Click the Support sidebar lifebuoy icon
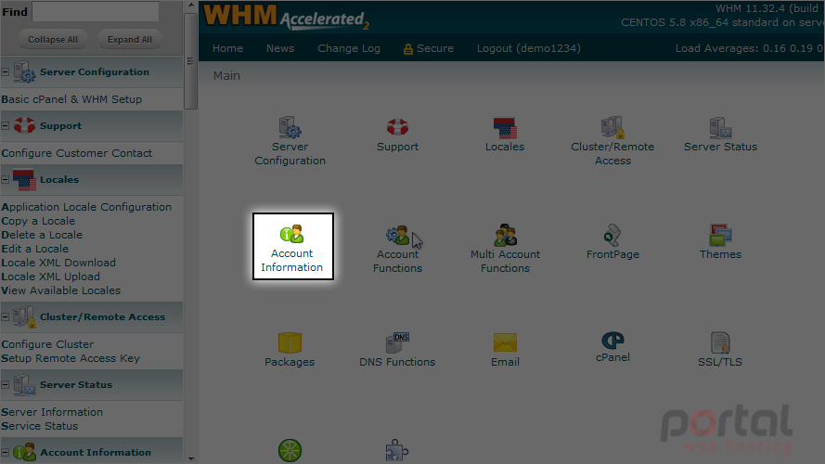The height and width of the screenshot is (464, 825). [24, 125]
